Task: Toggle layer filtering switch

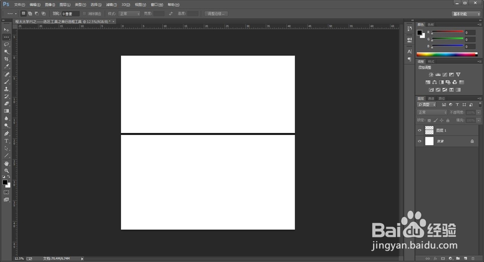Action: (x=480, y=105)
